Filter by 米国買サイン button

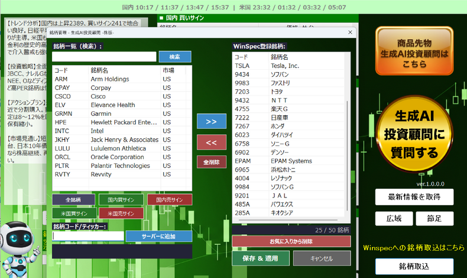pyautogui.click(x=74, y=214)
